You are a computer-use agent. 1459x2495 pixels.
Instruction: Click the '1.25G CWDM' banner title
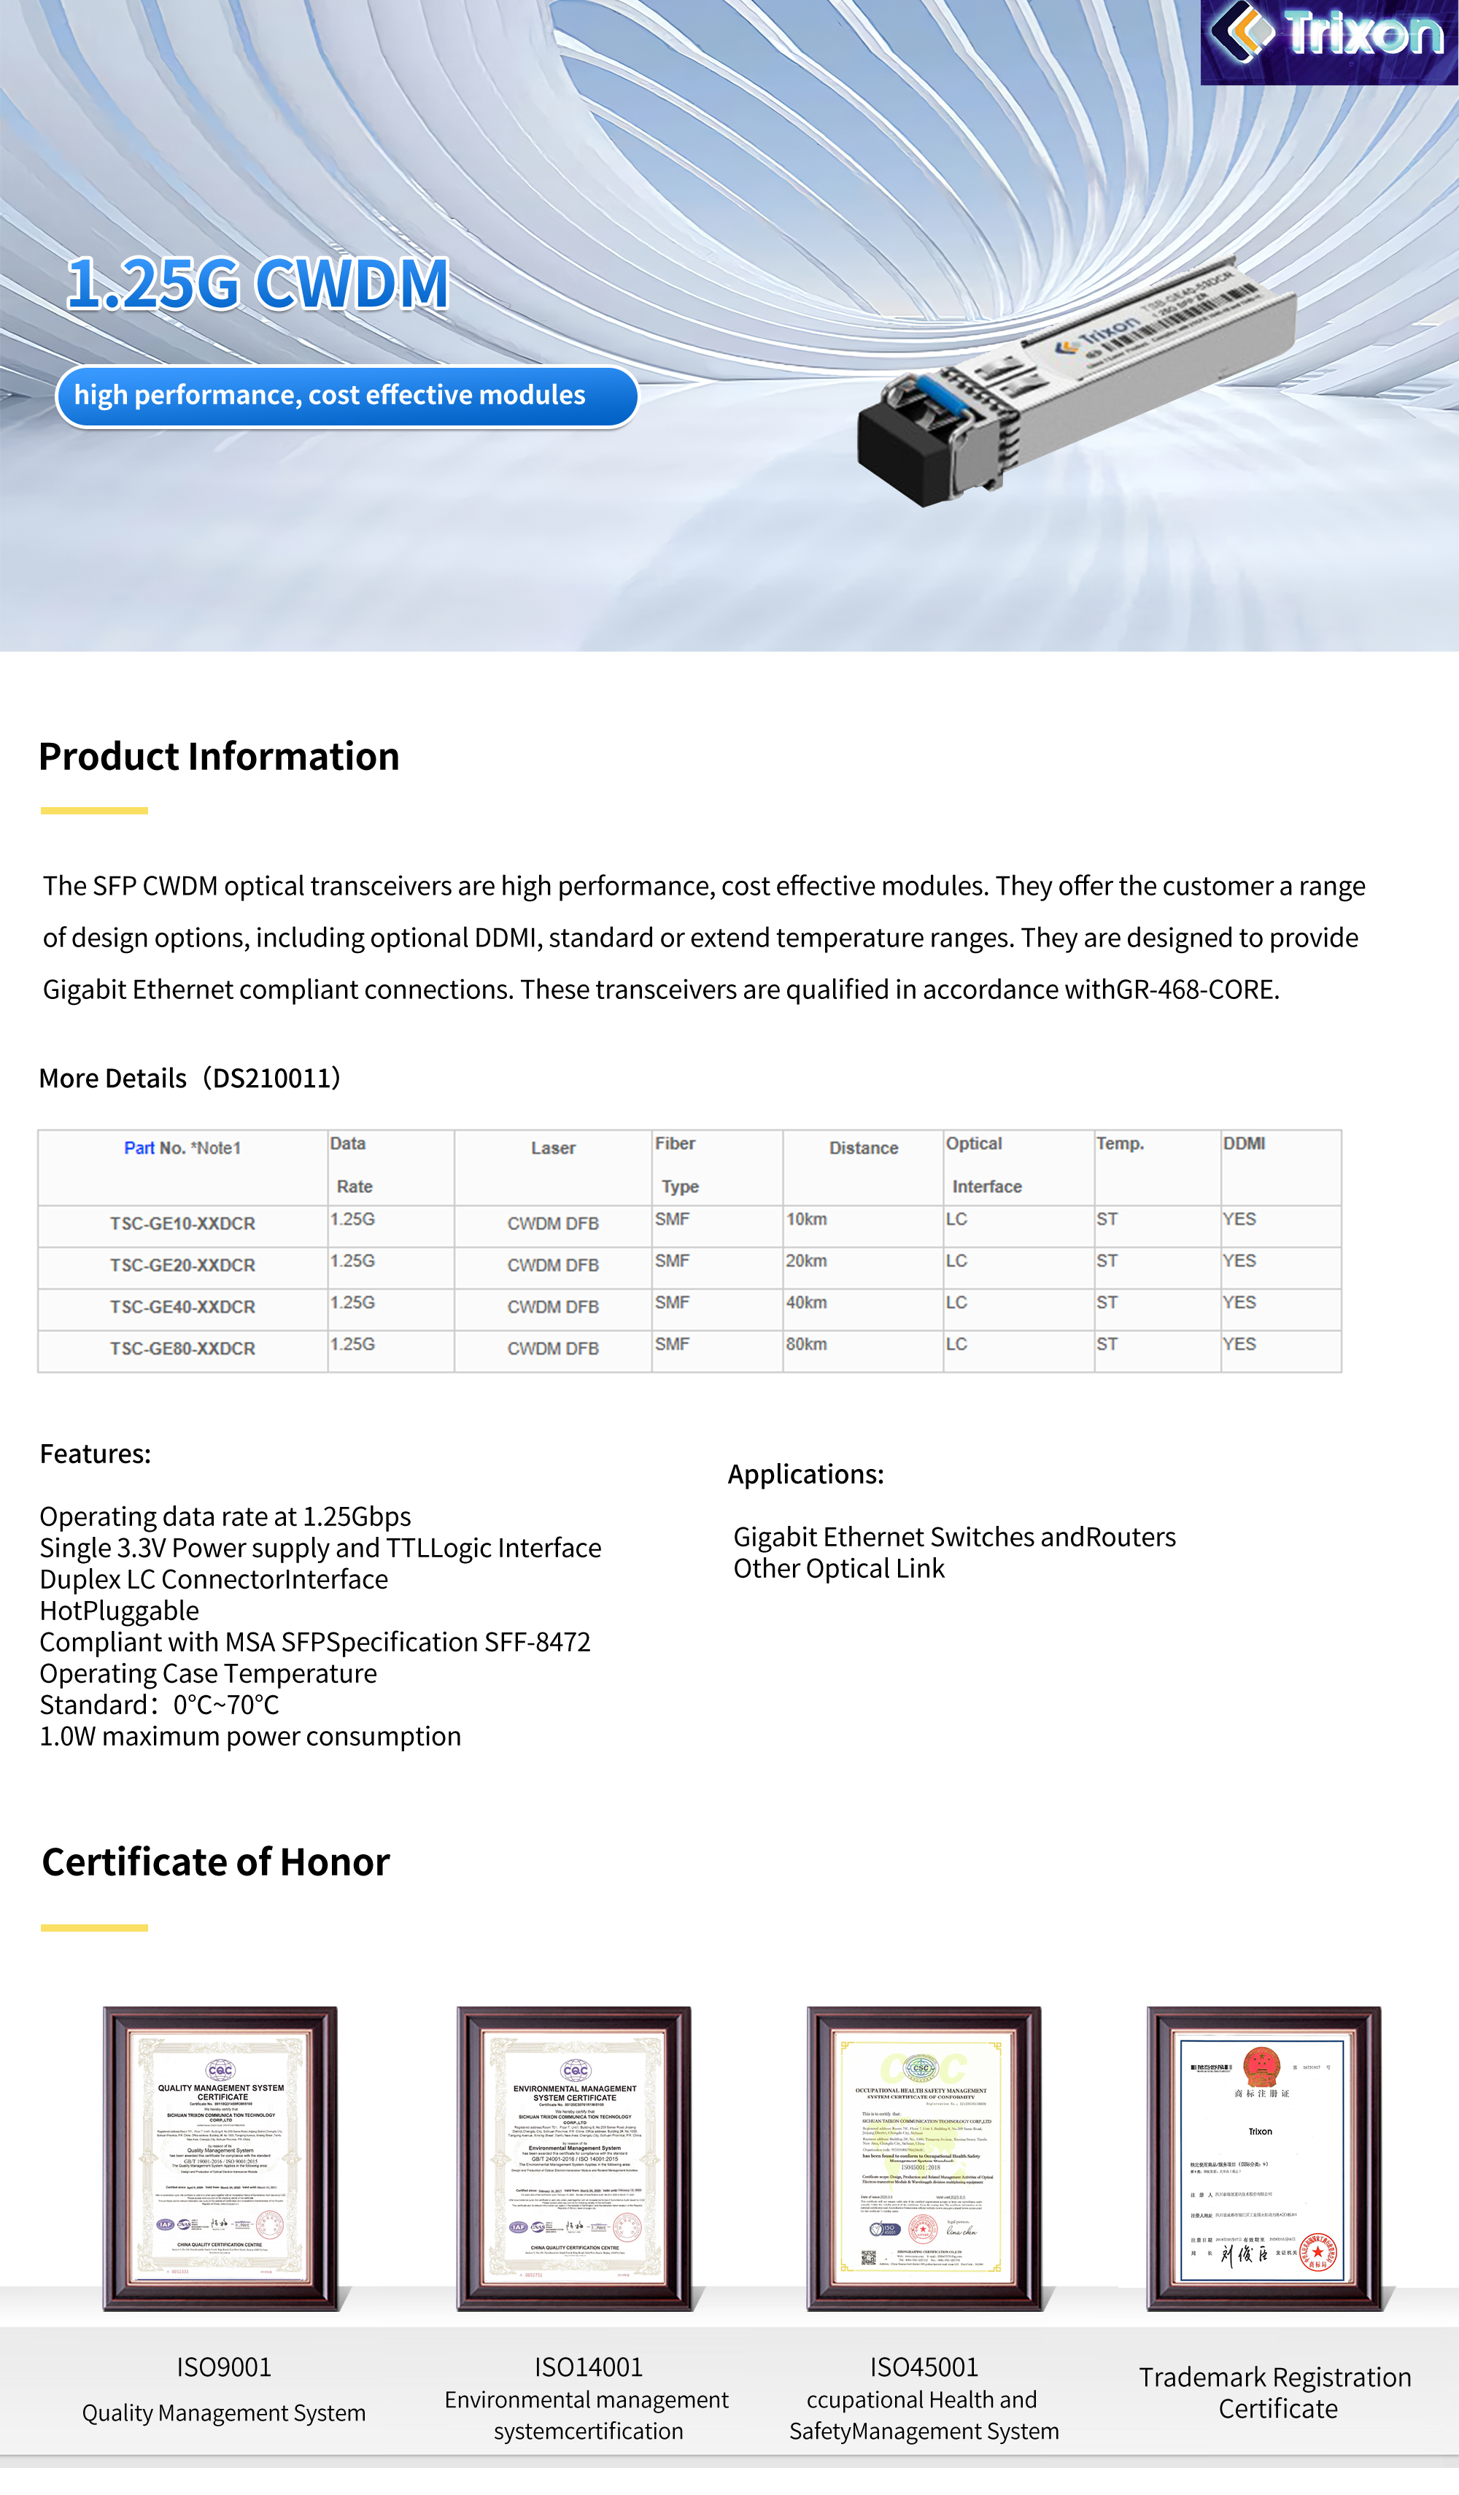pos(258,284)
